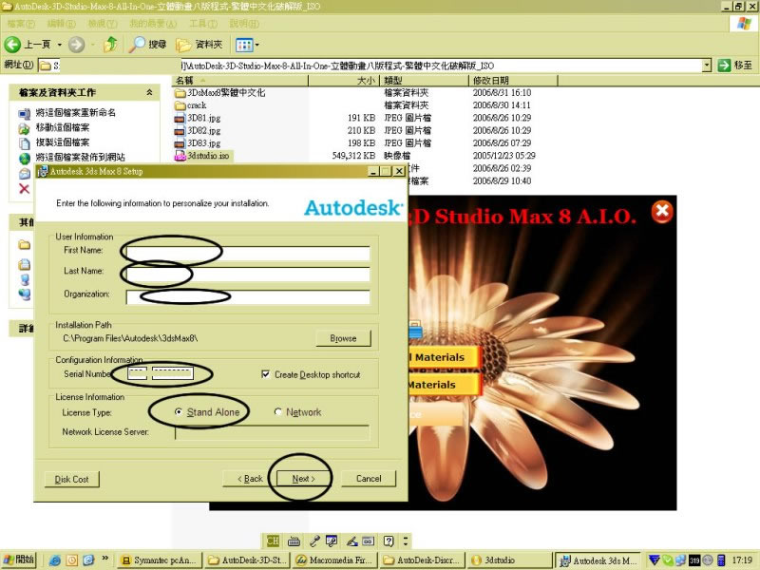Click the green Go (移至) arrow
The height and width of the screenshot is (570, 760).
(x=724, y=65)
